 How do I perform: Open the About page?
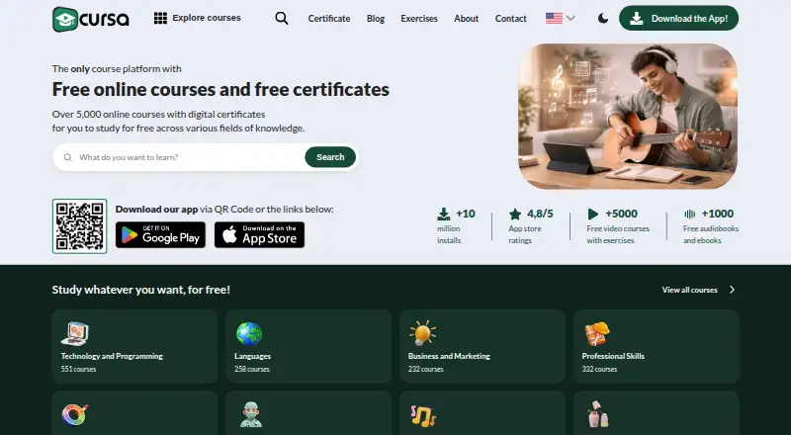(466, 19)
